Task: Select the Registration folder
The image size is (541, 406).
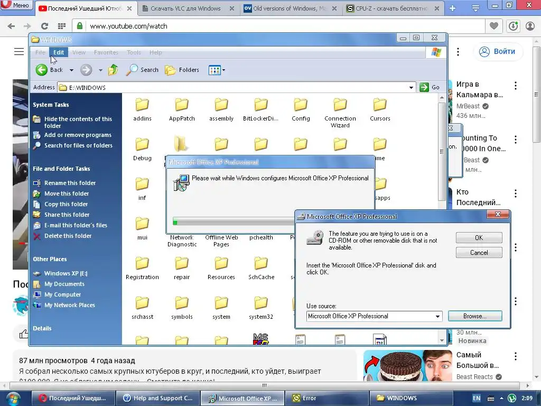Action: pos(142,269)
